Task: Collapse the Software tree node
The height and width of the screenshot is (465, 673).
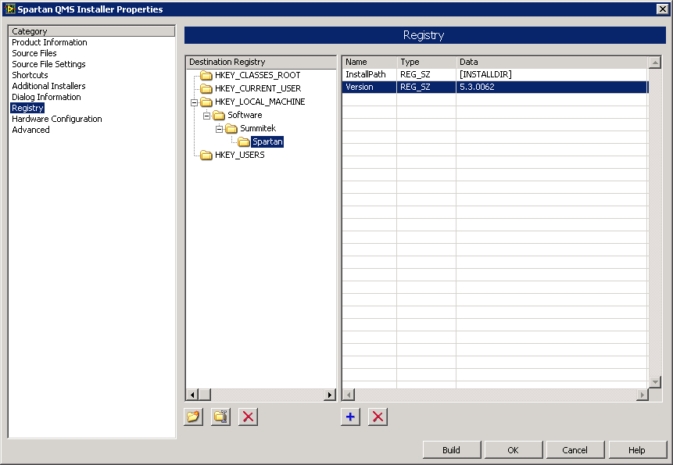Action: tap(206, 116)
